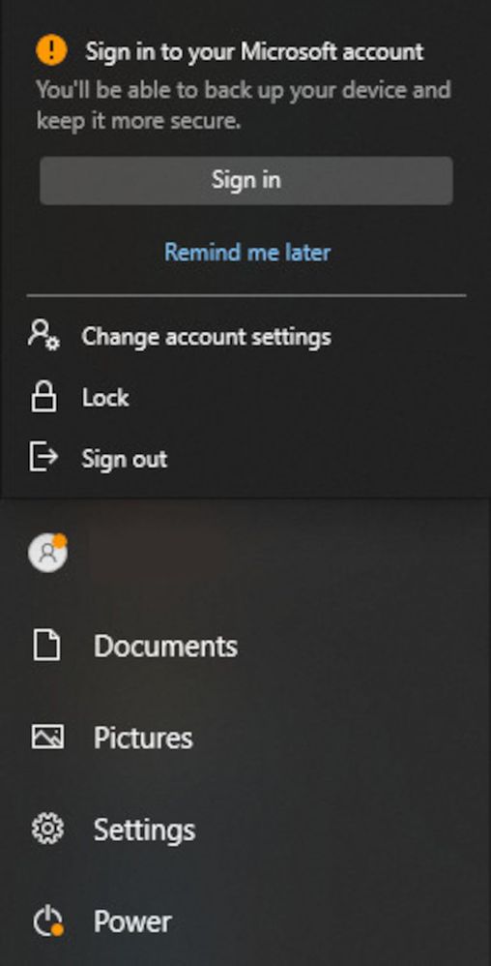The width and height of the screenshot is (491, 966).
Task: Click the Documents page icon
Action: click(46, 646)
